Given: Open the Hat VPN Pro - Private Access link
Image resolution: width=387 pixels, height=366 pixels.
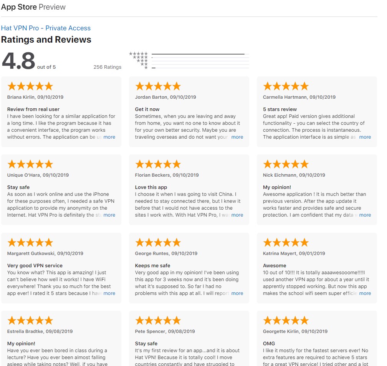Looking at the screenshot, I should (46, 28).
